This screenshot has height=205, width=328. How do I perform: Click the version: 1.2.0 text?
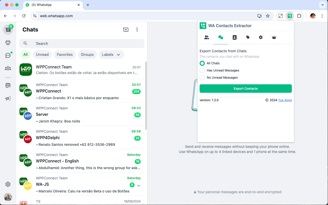[209, 100]
